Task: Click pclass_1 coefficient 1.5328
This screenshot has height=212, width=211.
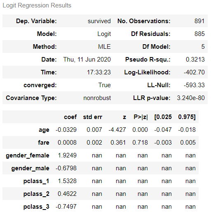Action: tap(67, 181)
